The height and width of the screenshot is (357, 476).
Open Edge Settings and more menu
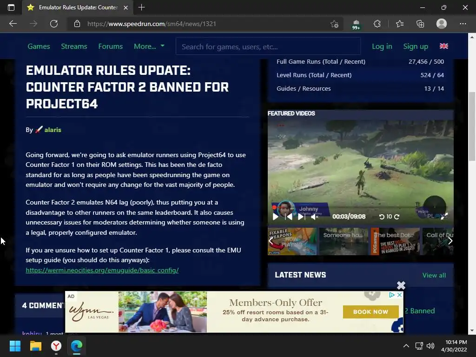coord(463,24)
